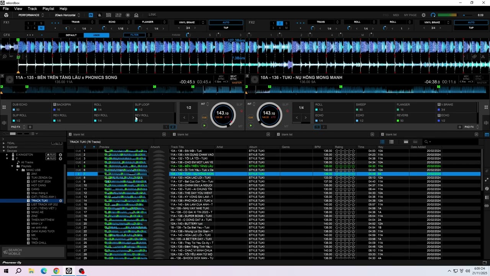Click the green play button on deck 2

[x=251, y=125]
